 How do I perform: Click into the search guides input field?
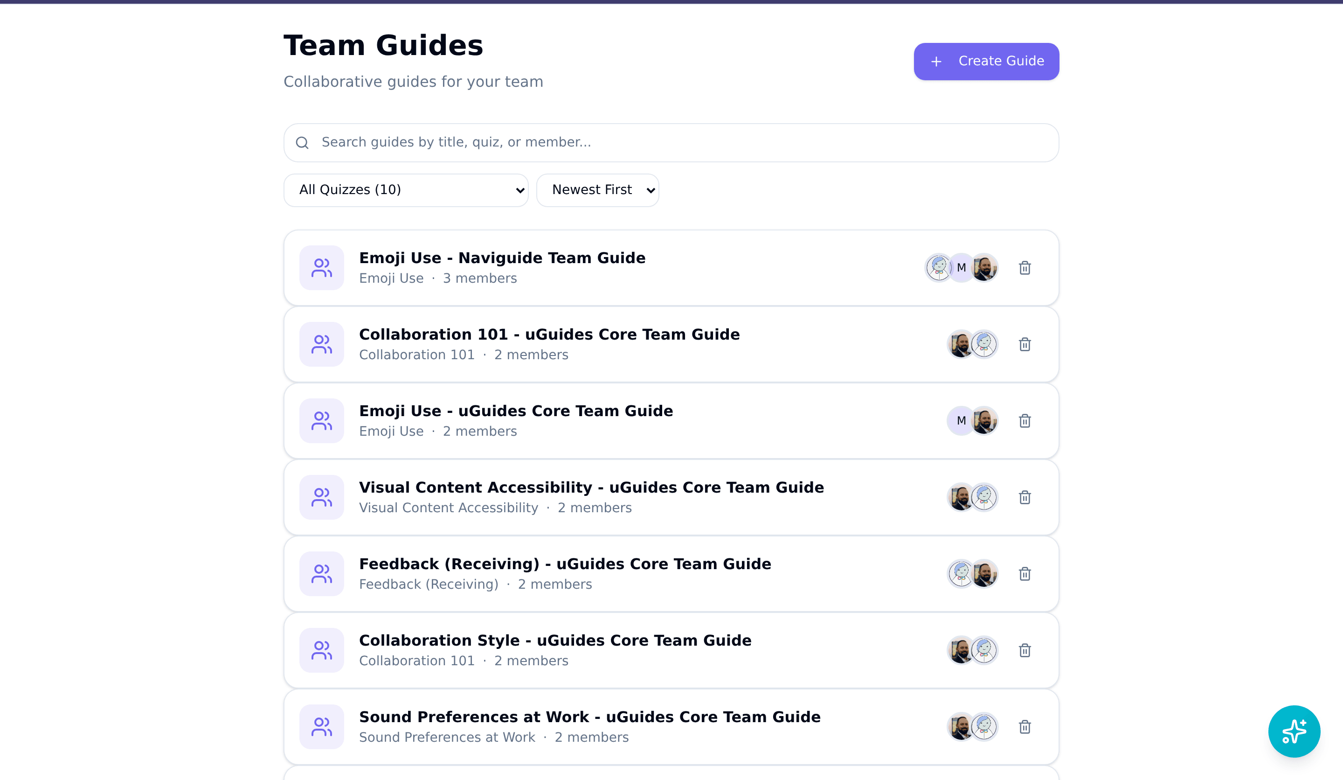pyautogui.click(x=586, y=142)
